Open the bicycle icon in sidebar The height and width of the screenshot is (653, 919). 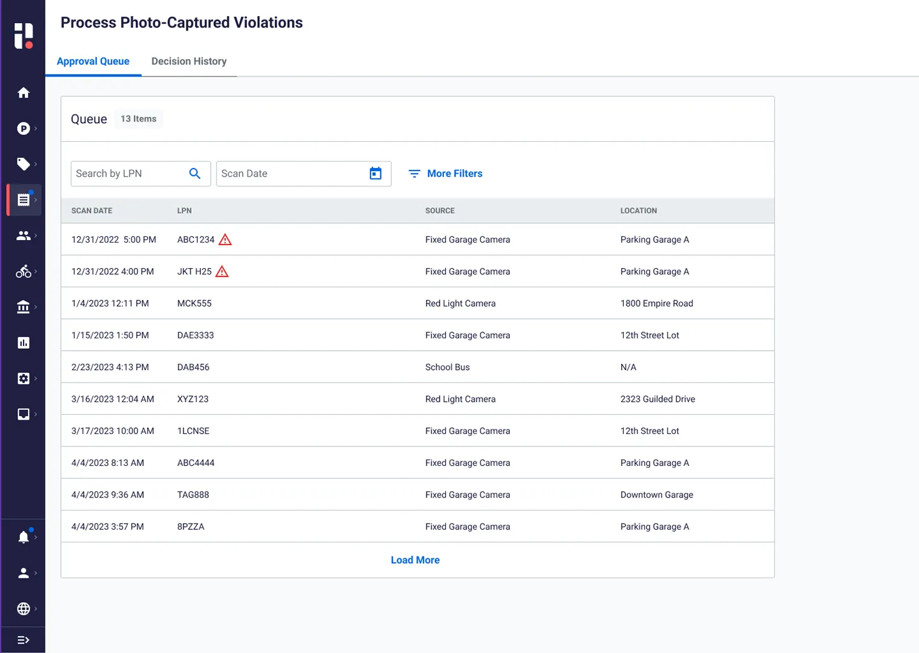point(24,272)
